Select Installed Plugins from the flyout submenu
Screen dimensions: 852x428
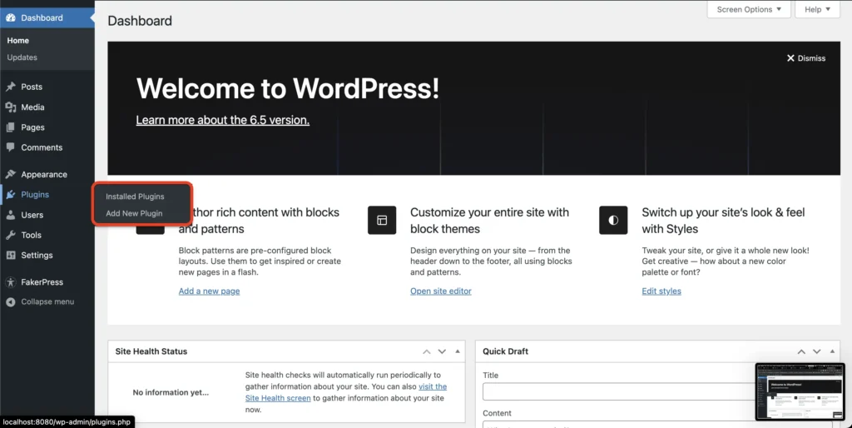(135, 197)
